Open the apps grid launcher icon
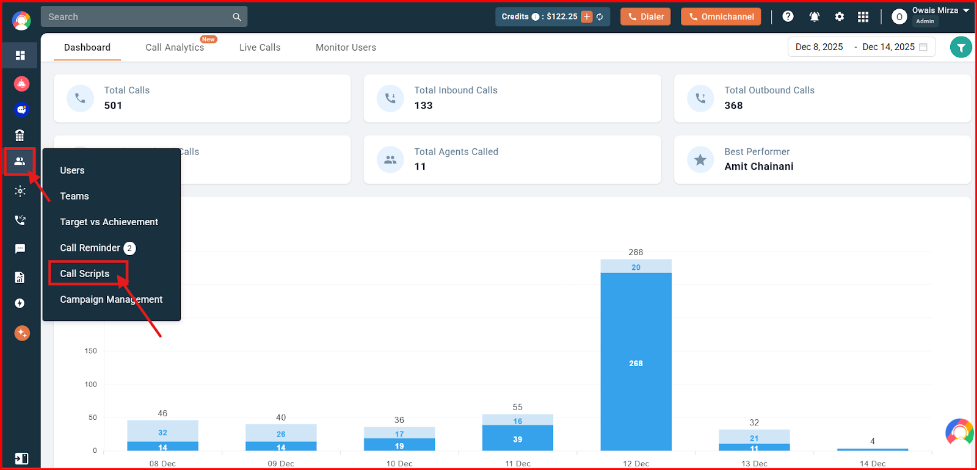Screen dimensions: 977x470 (863, 16)
